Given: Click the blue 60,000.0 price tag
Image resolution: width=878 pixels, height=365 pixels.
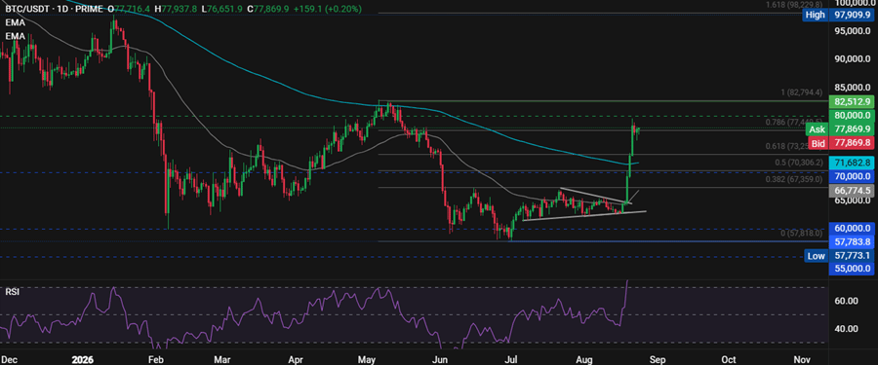Looking at the screenshot, I should 851,228.
